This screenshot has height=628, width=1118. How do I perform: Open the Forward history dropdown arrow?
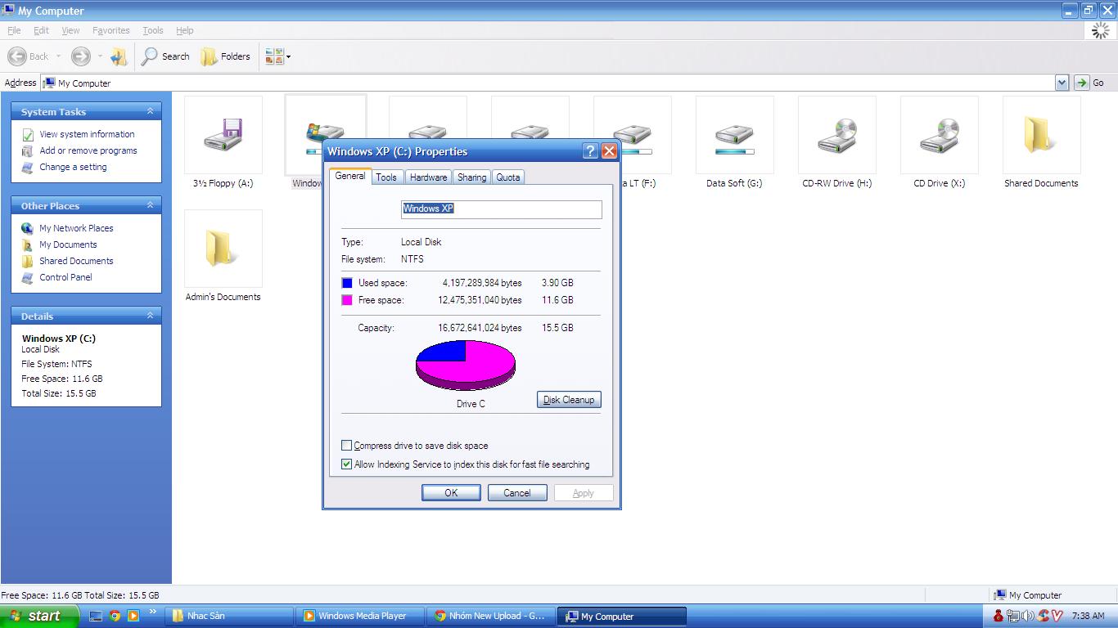(100, 56)
